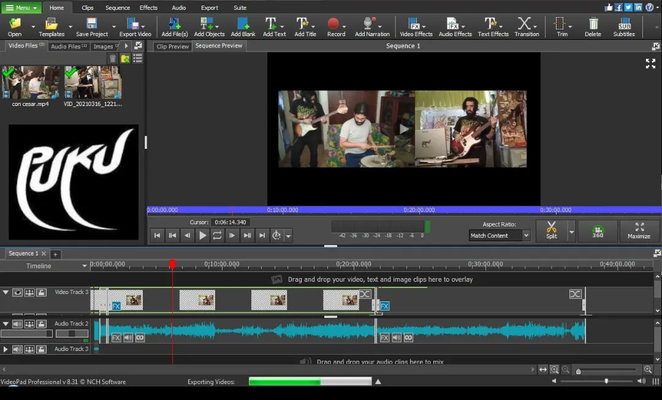
Task: Select the Audio Files bin tab
Action: [x=69, y=47]
